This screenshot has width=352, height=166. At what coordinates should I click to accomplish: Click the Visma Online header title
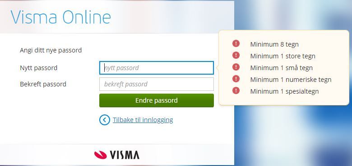click(x=60, y=17)
